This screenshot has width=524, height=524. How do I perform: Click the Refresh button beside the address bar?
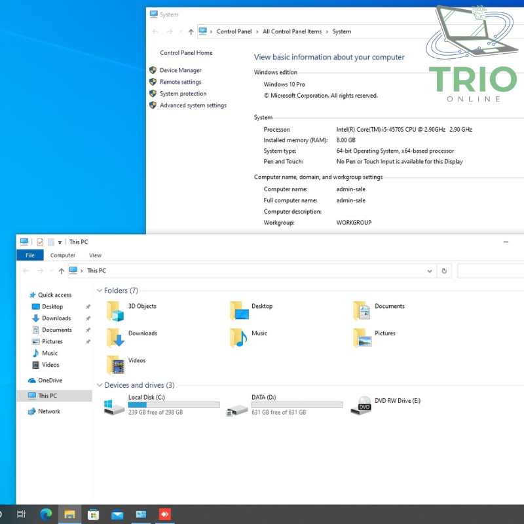(x=445, y=271)
